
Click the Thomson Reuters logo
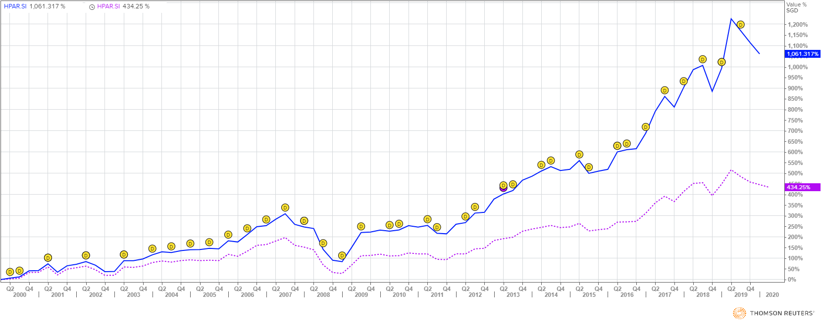click(773, 313)
